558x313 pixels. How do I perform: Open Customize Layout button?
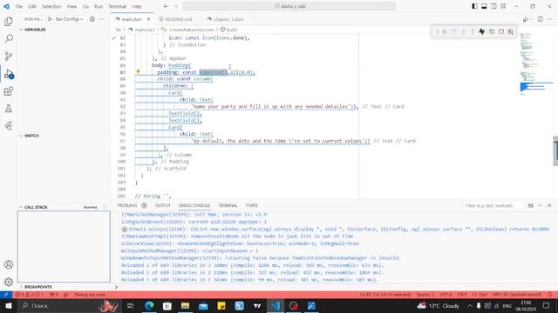tap(503, 6)
